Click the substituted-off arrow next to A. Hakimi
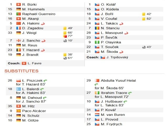This screenshot has height=126, width=168. click(x=43, y=24)
